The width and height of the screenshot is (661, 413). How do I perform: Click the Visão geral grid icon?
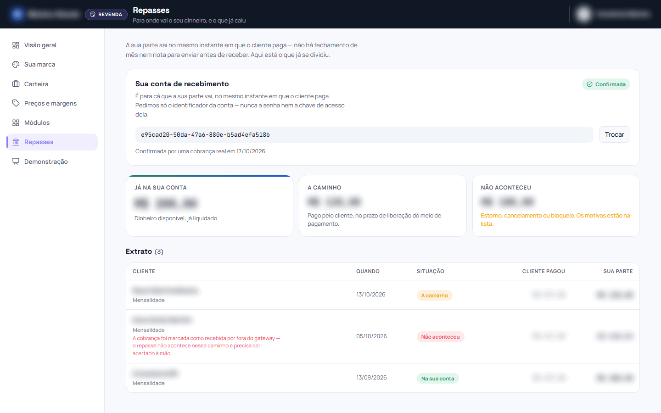16,45
